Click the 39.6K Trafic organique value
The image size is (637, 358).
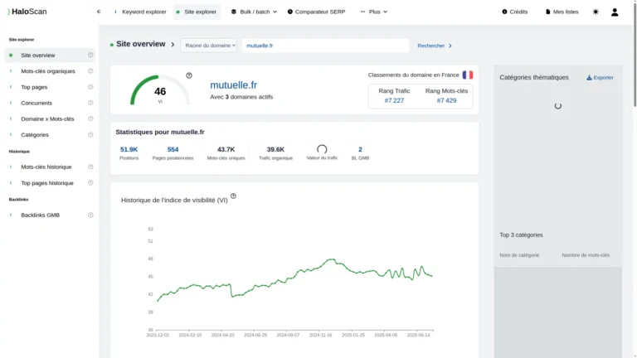275,149
